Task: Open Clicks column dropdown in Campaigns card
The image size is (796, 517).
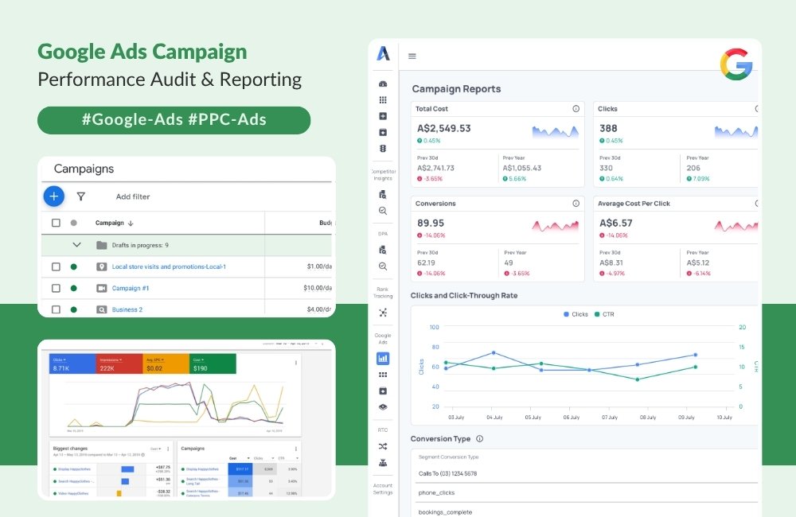Action: coord(264,458)
